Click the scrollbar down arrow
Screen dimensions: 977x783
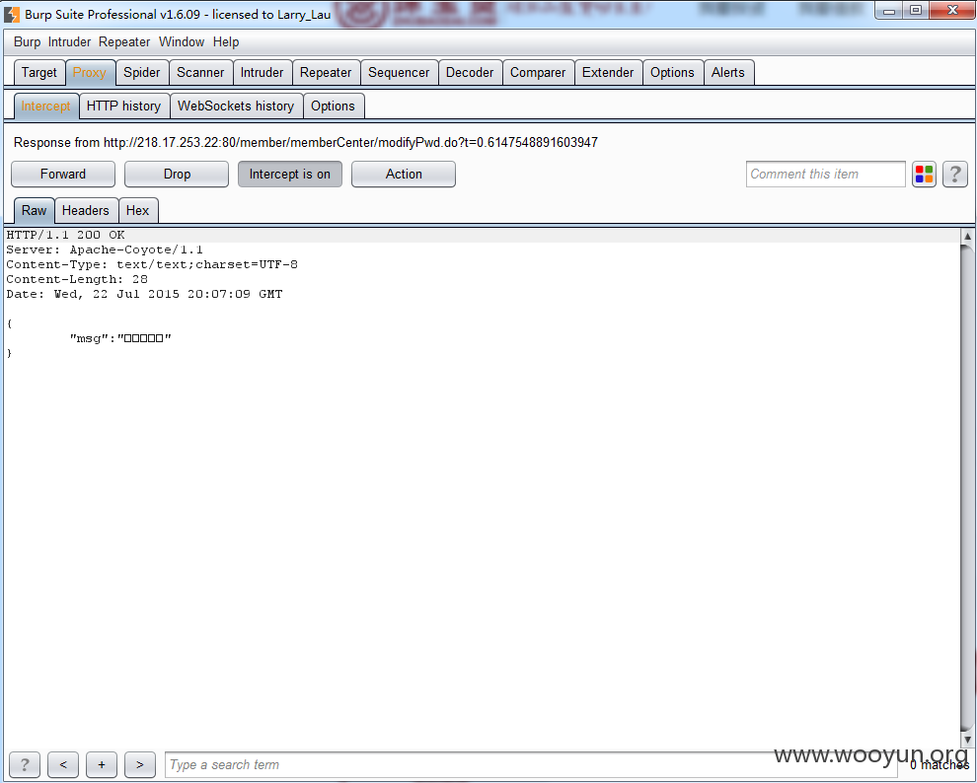[967, 740]
